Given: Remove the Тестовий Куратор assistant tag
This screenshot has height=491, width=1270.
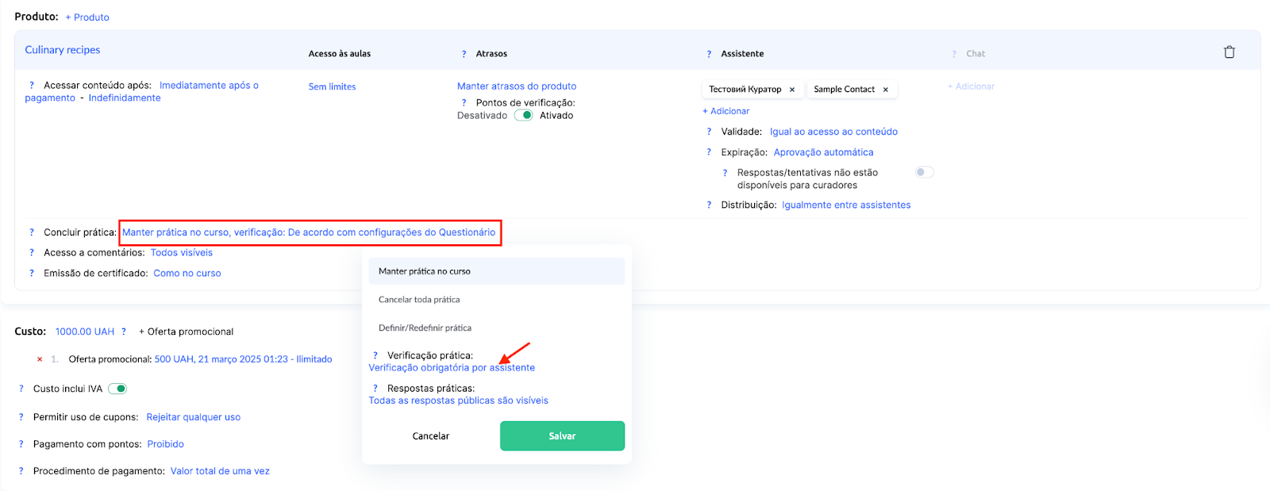Looking at the screenshot, I should 792,90.
